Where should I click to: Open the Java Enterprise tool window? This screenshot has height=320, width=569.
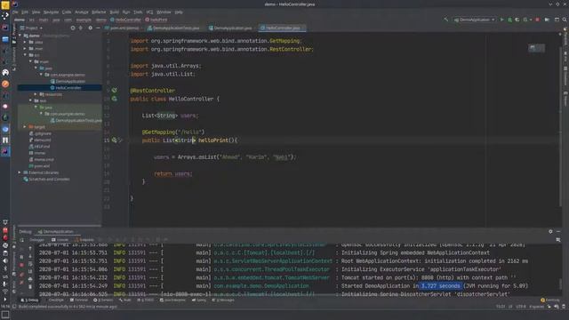point(172,300)
